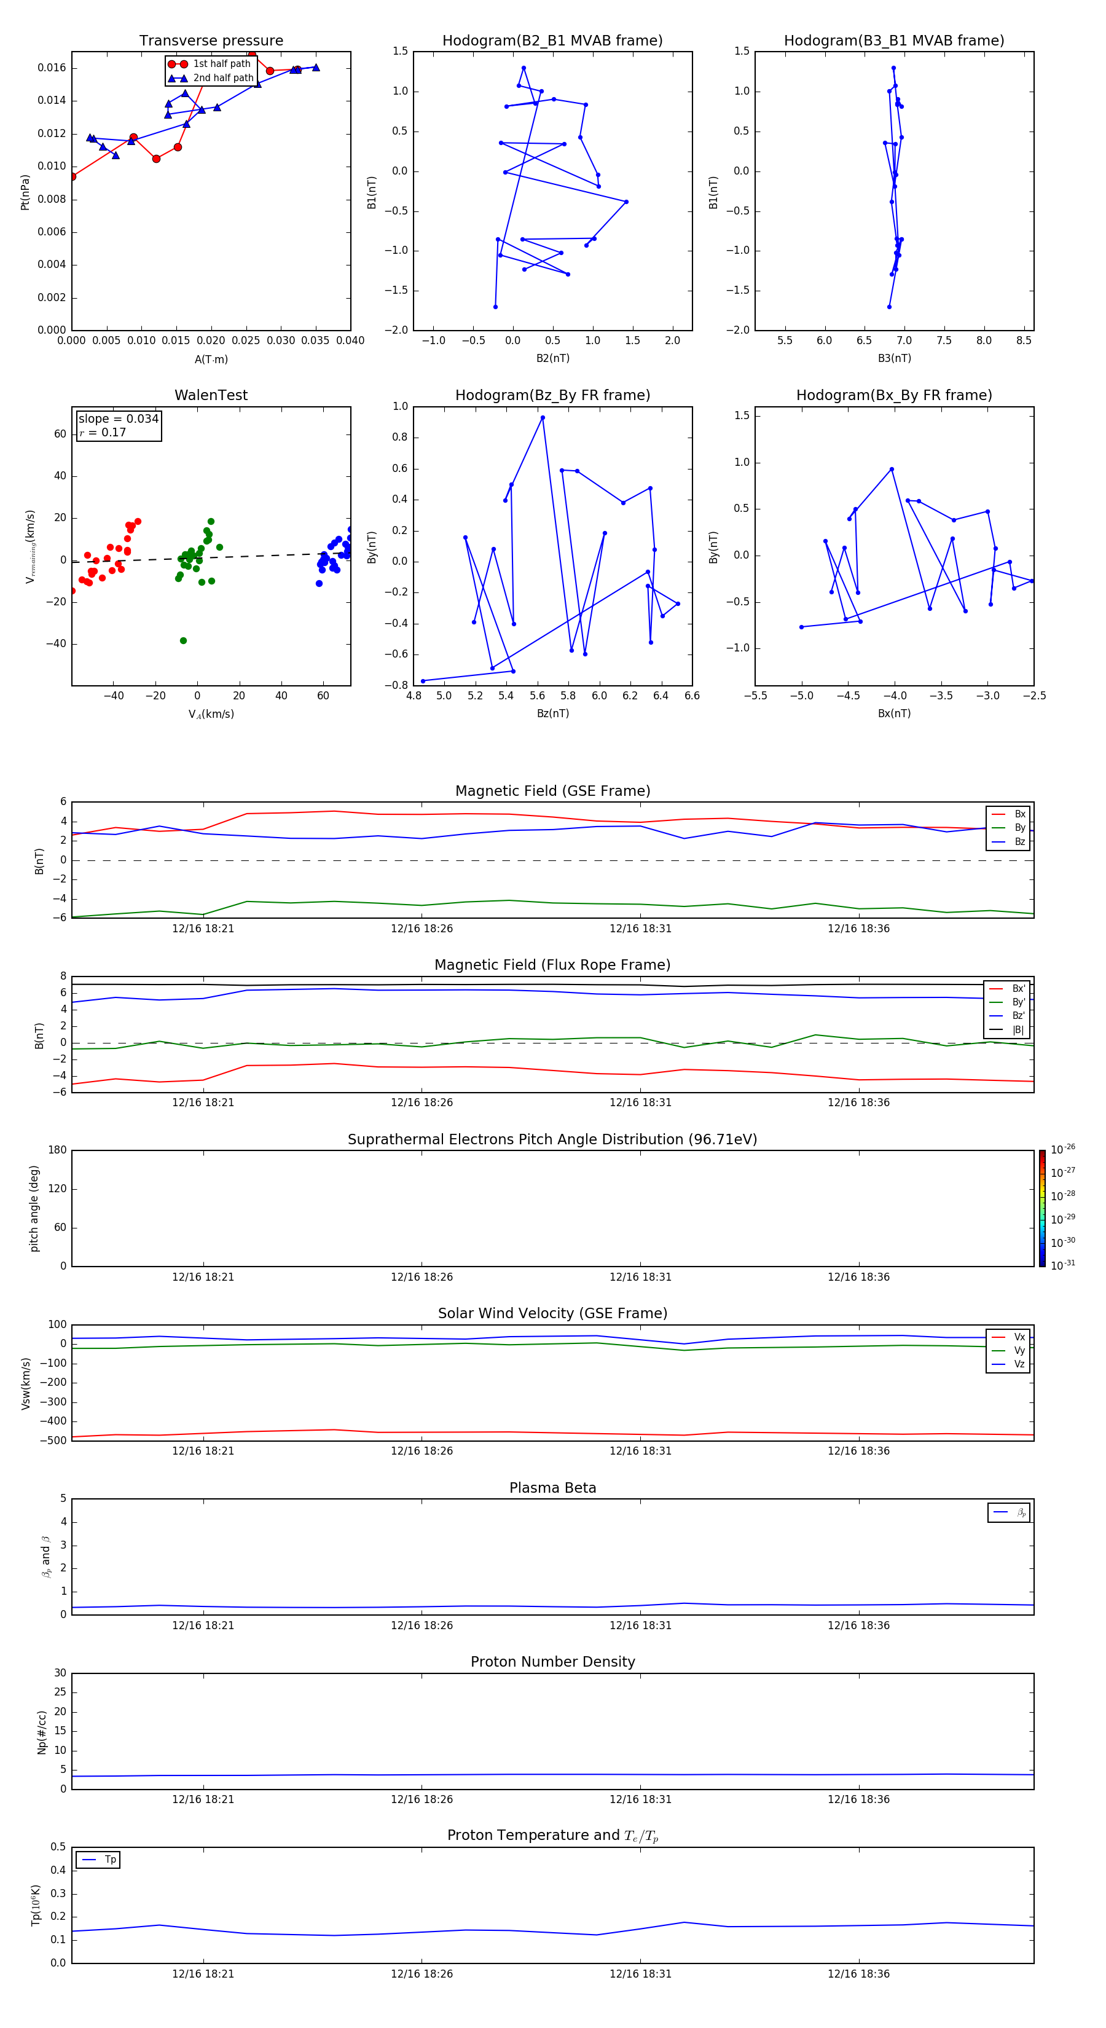Image resolution: width=1106 pixels, height=2028 pixels.
Task: Click the |B| legend entry in Flux Rope panel
Action: 1008,1030
